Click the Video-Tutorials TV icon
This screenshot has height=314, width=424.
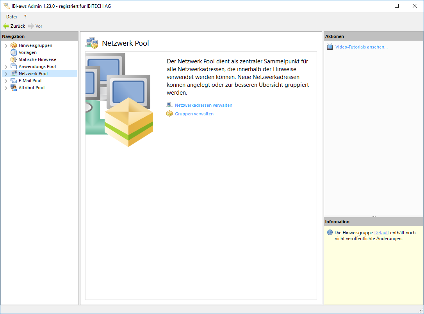point(330,47)
